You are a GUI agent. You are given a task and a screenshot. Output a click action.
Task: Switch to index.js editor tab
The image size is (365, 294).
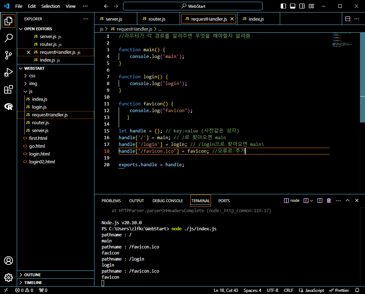258,19
